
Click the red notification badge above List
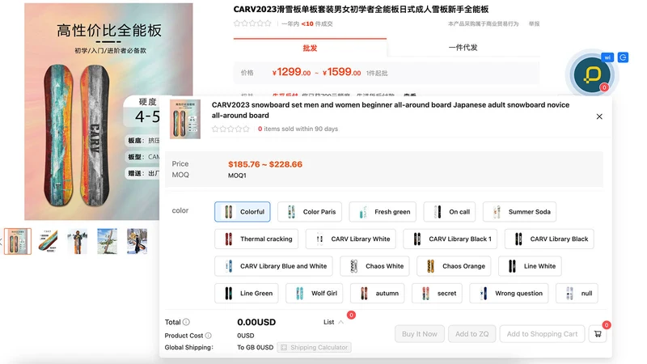coord(351,315)
